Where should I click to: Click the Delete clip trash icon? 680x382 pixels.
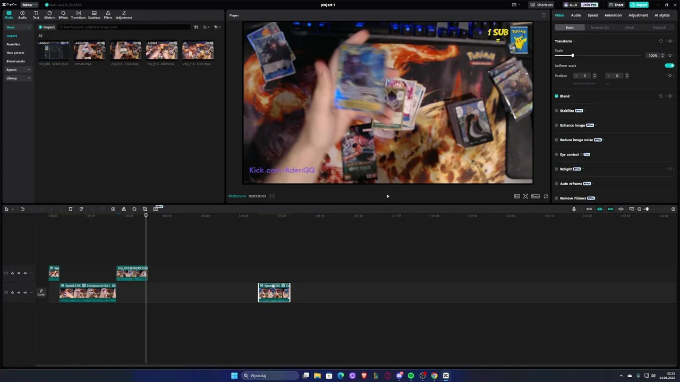pyautogui.click(x=71, y=209)
